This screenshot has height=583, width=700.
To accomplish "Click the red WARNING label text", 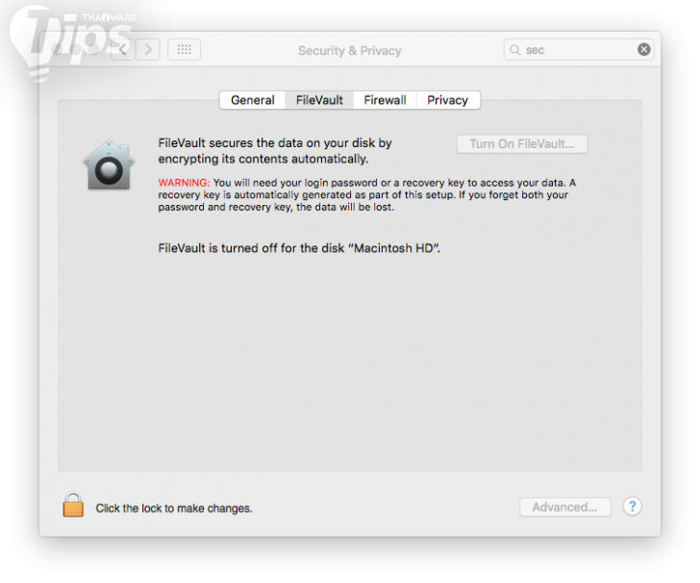I will click(184, 183).
